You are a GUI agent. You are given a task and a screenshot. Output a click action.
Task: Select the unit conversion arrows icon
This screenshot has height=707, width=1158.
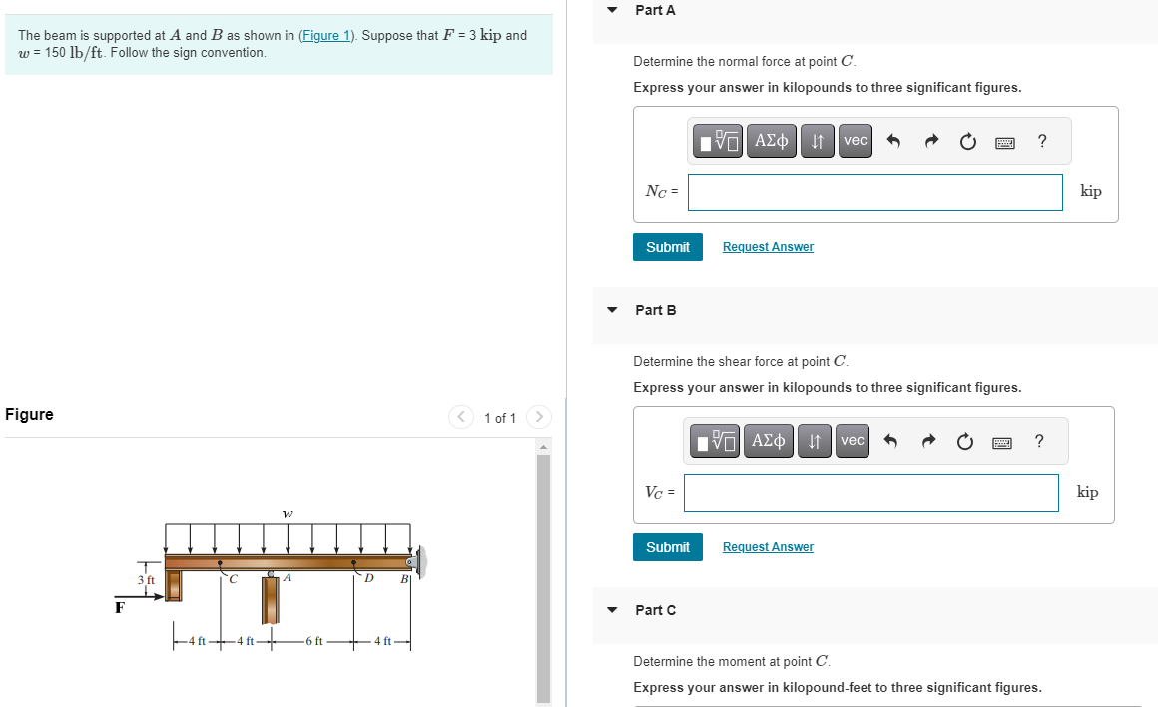pyautogui.click(x=817, y=141)
